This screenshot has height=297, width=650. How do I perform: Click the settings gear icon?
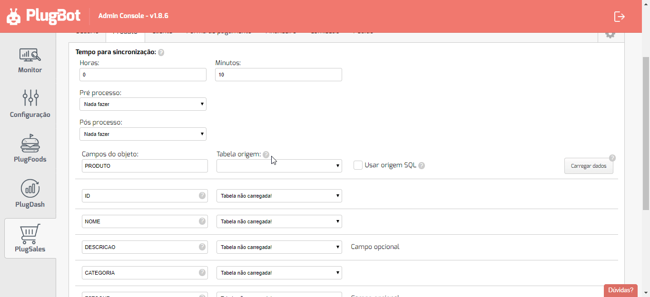(x=610, y=34)
